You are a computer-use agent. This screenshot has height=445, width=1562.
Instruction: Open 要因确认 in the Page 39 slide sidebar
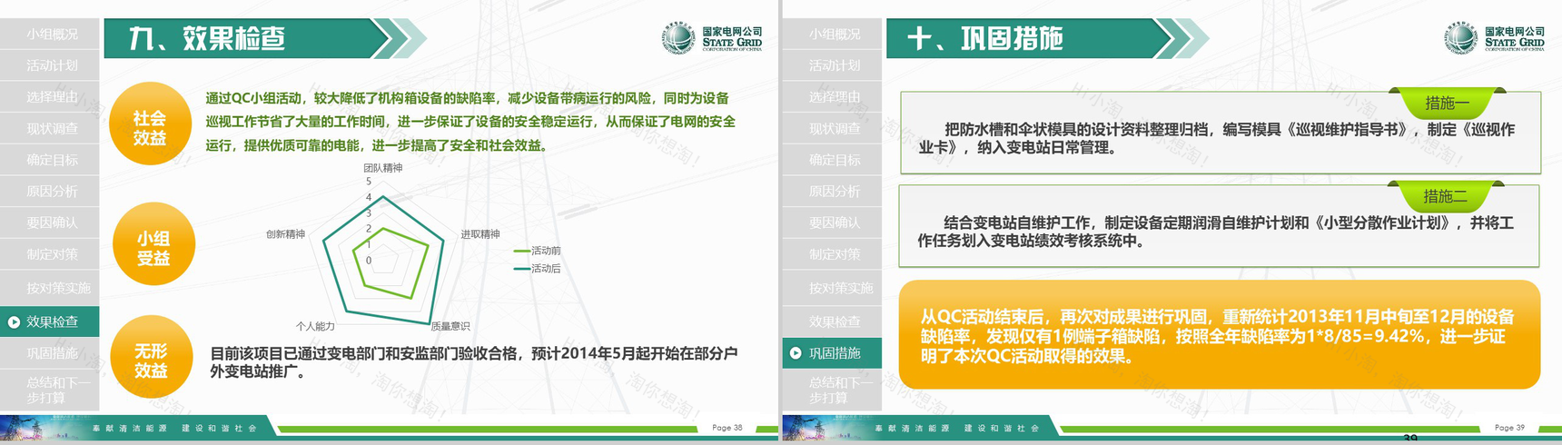(832, 222)
